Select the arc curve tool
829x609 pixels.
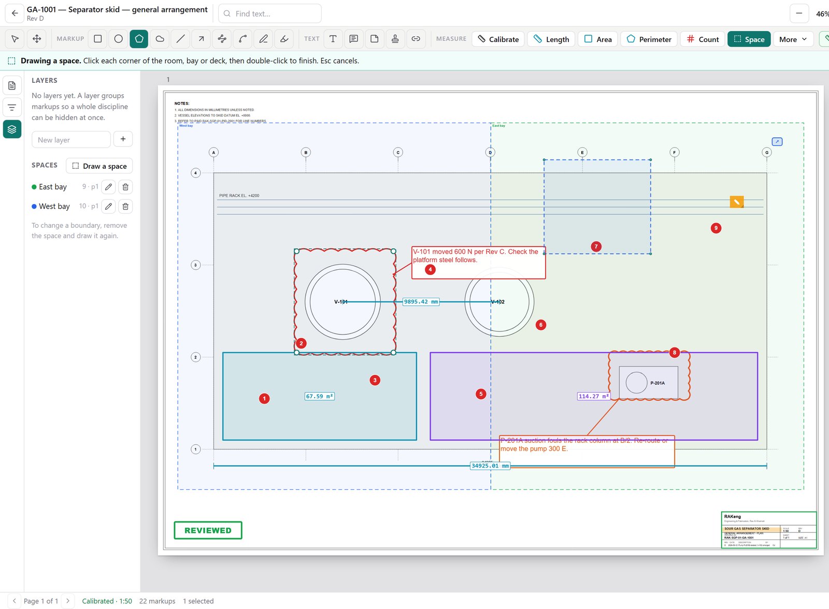point(243,39)
